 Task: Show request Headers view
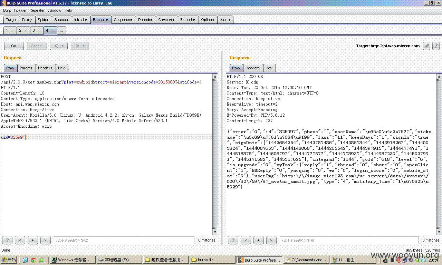45,68
